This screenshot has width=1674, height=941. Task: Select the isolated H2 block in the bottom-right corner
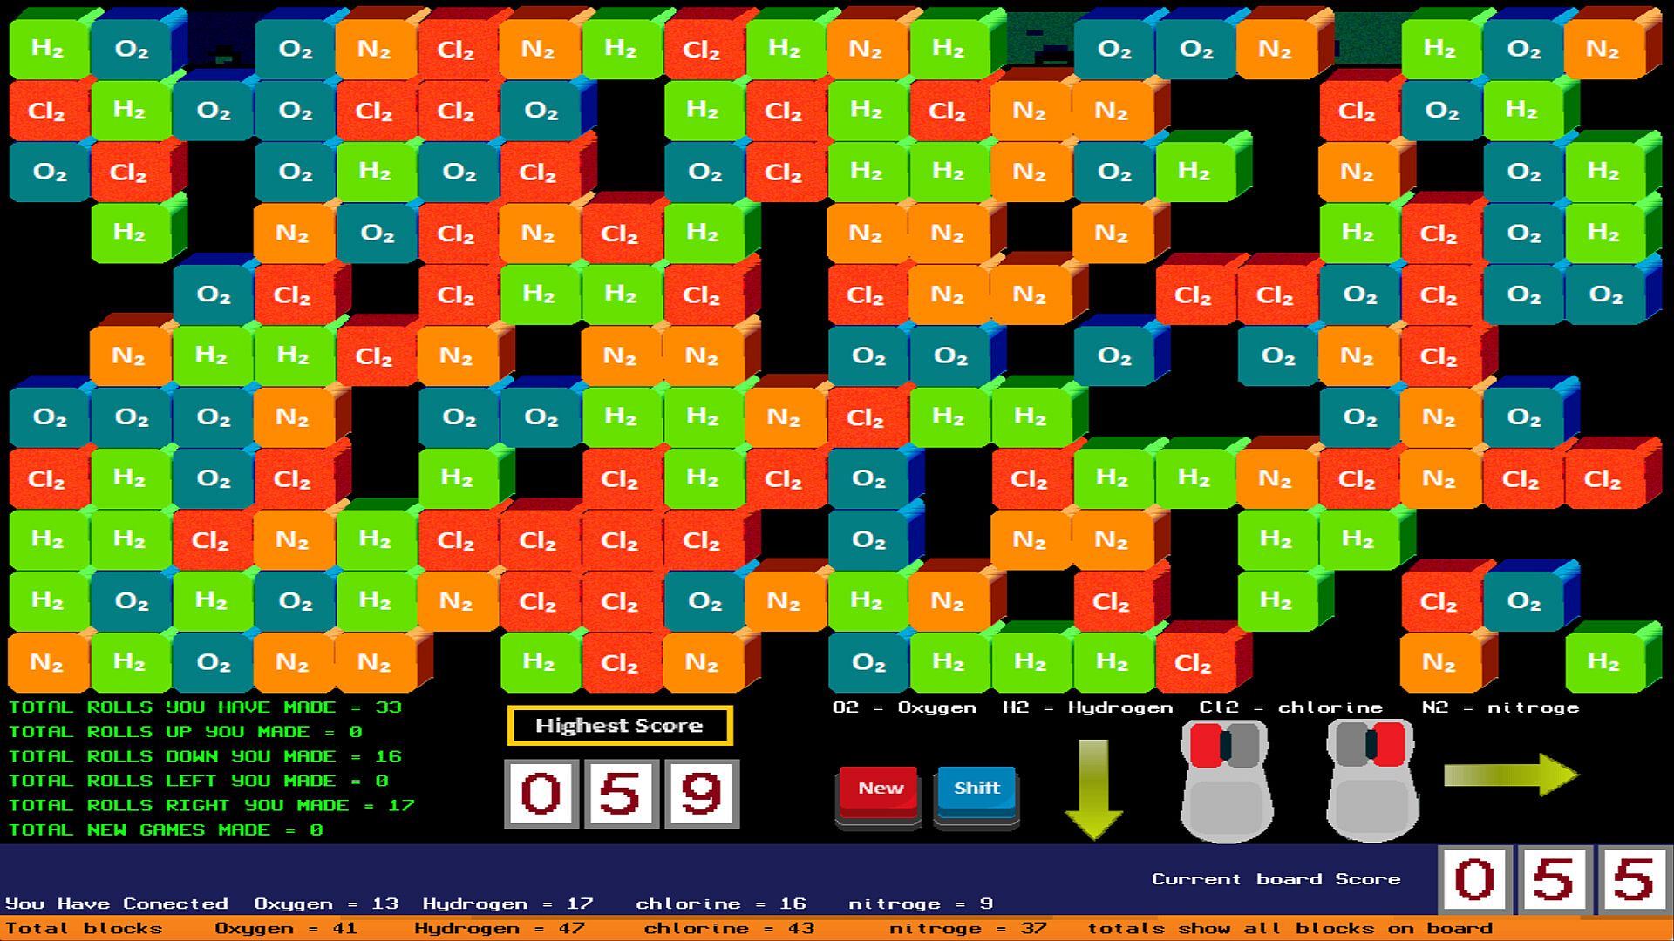pyautogui.click(x=1603, y=663)
